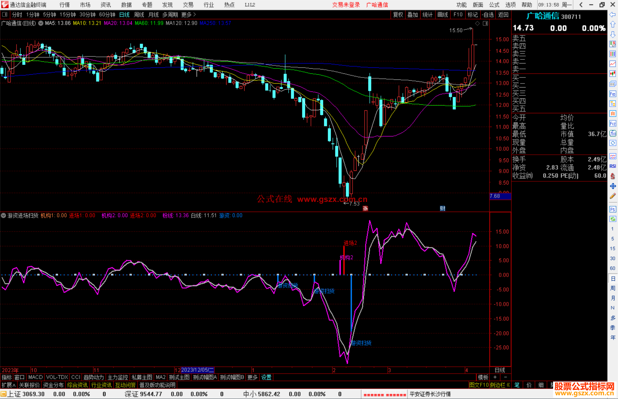Viewport: 618px width, 399px height.
Task: Click the MA20 magenta color label
Action: coord(118,23)
